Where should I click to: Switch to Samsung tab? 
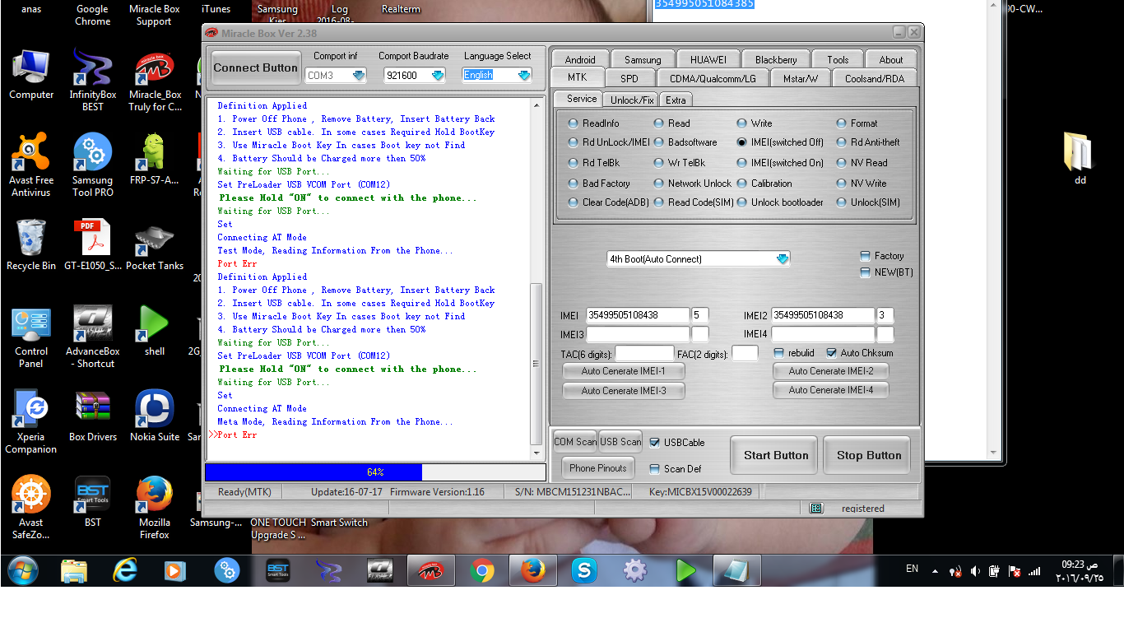643,59
